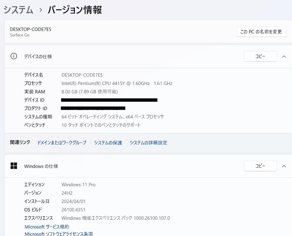Open Microsoft サービス規約 link
292x236 pixels.
(x=47, y=227)
